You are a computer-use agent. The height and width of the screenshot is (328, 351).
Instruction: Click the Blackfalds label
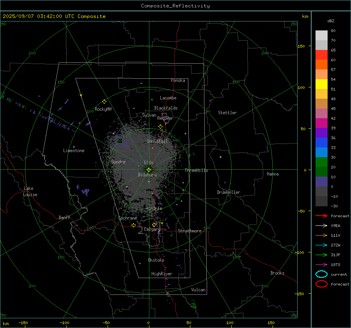point(166,108)
